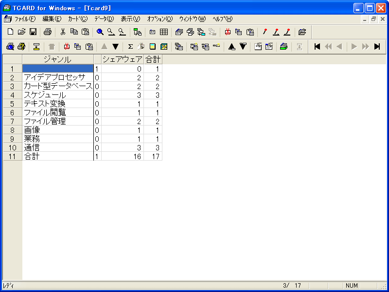
Task: Click the black down-triangle sort icon
Action: point(115,47)
